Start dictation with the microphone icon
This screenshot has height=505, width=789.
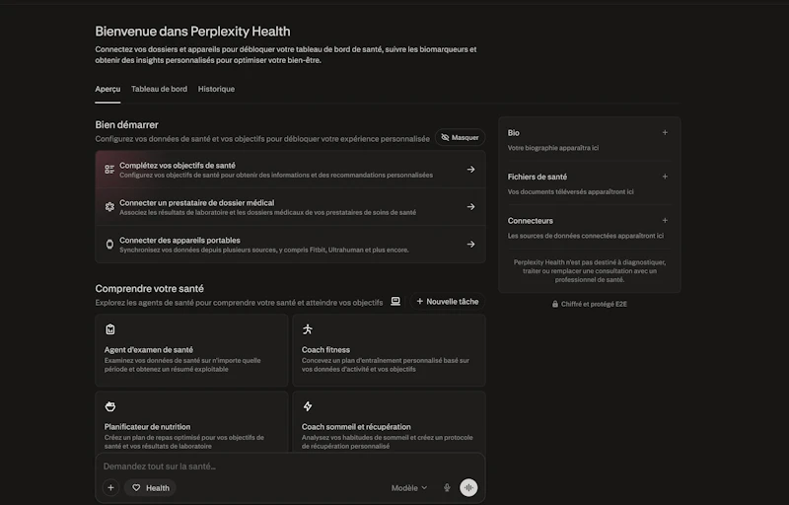(x=447, y=487)
